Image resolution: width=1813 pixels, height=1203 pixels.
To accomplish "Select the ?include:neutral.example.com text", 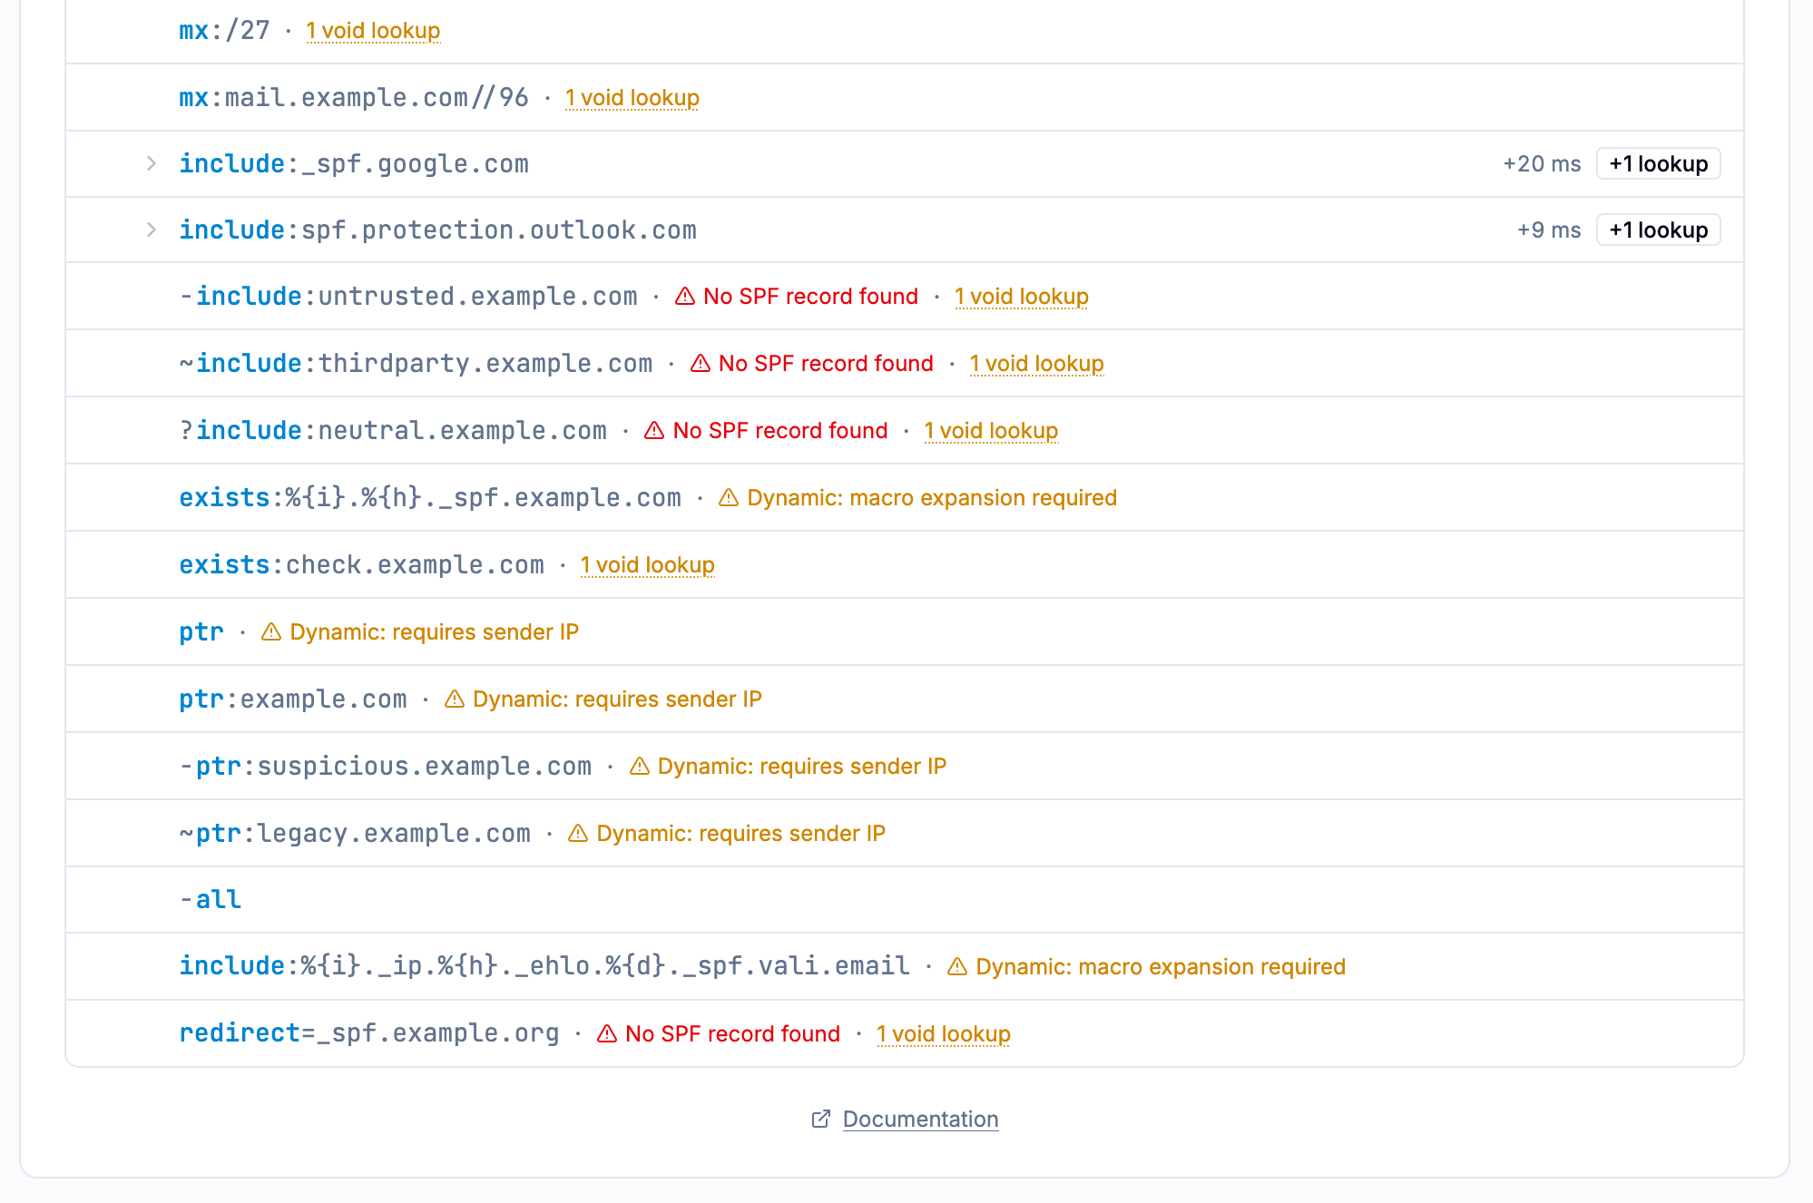I will point(393,430).
